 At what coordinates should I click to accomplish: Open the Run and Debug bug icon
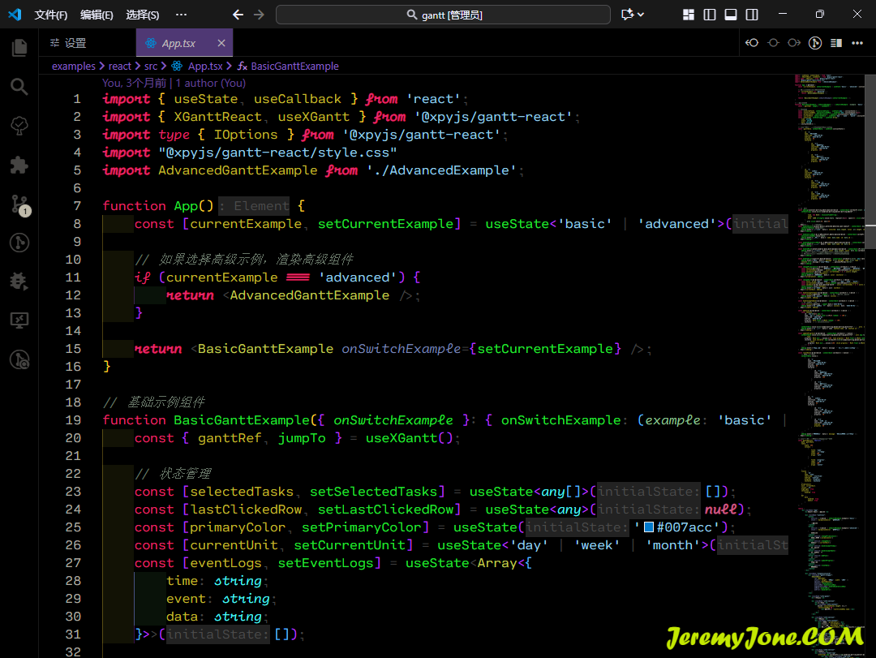click(x=19, y=281)
